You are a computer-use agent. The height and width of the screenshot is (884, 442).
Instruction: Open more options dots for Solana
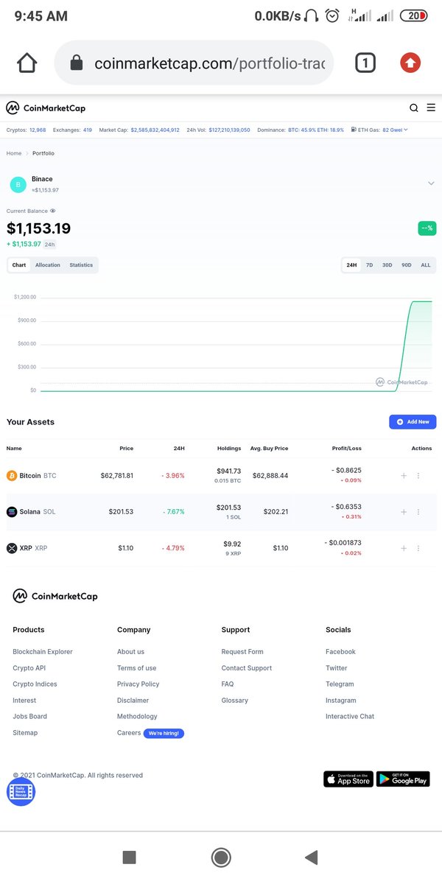(x=418, y=512)
